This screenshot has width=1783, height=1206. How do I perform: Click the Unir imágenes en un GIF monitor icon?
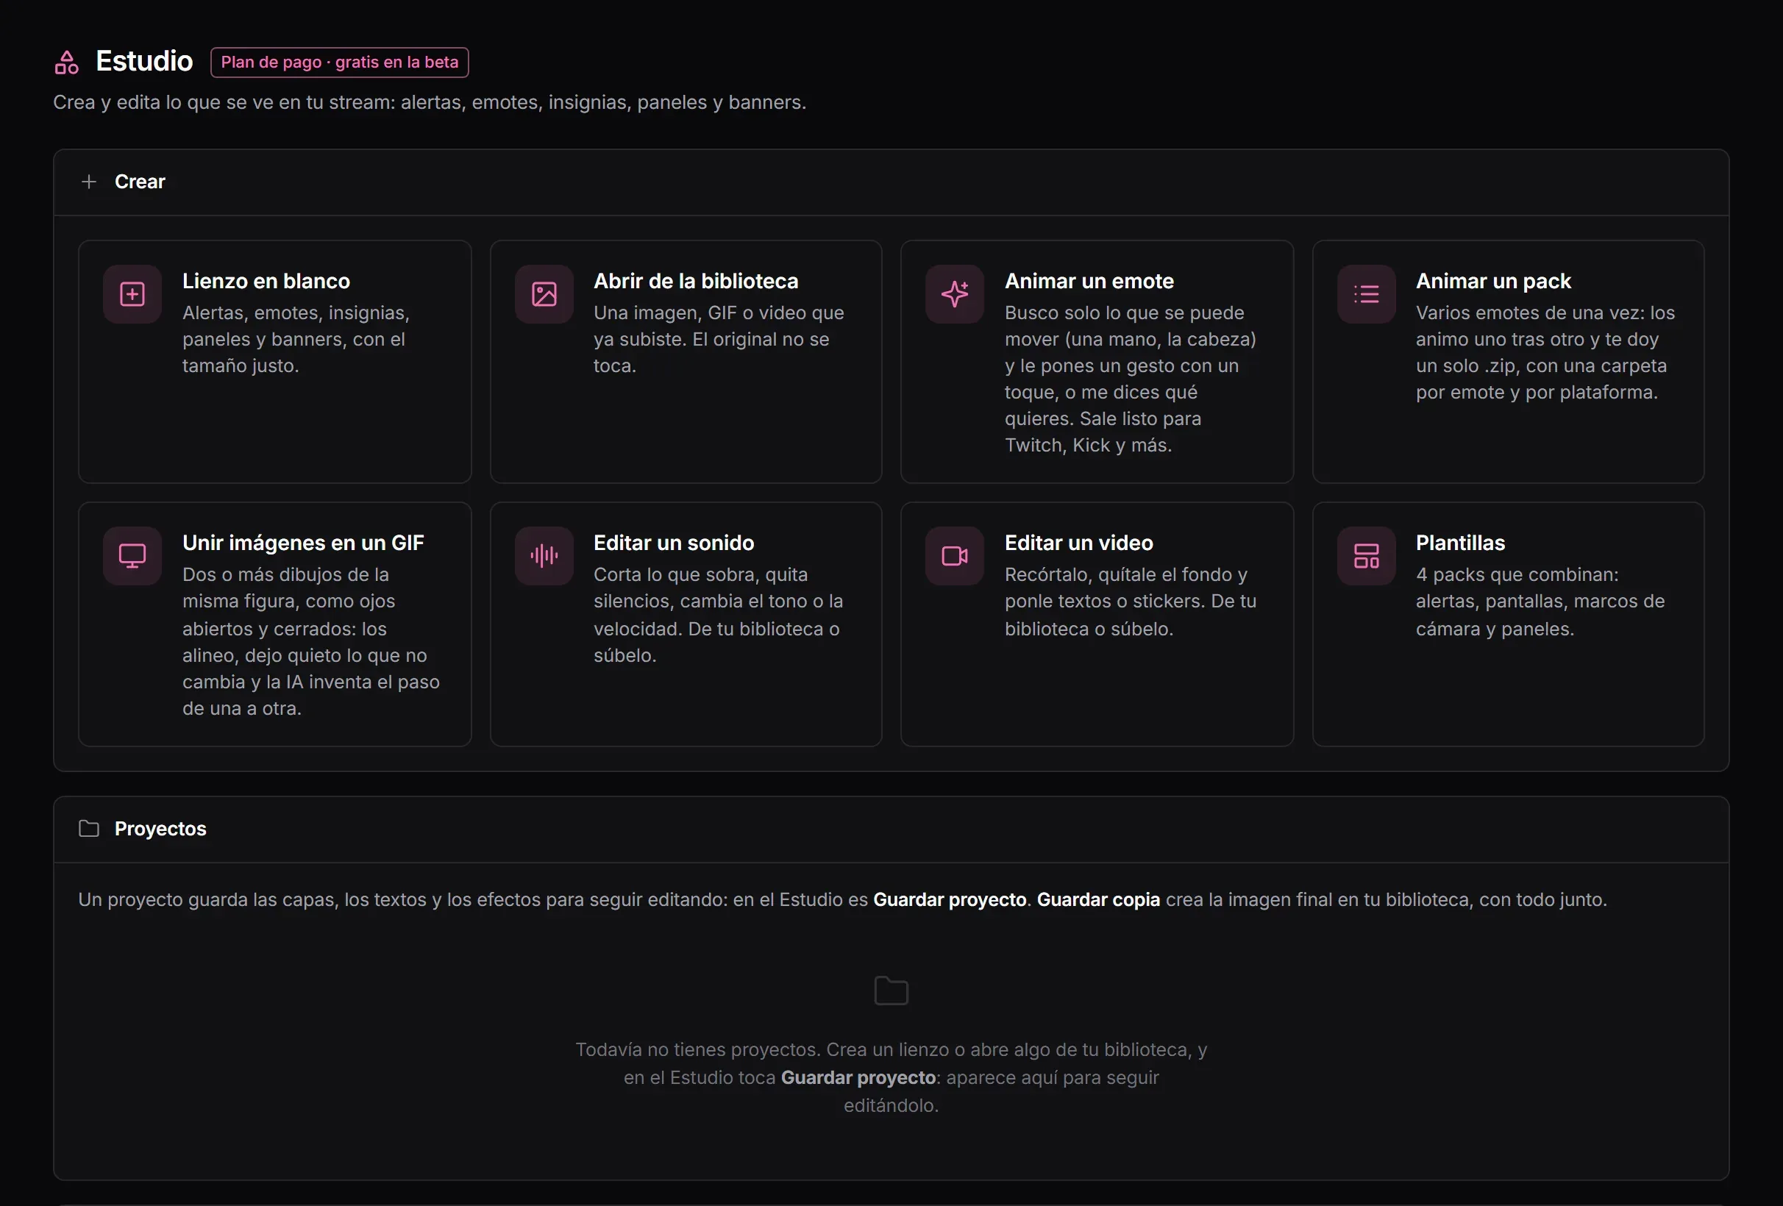click(132, 556)
